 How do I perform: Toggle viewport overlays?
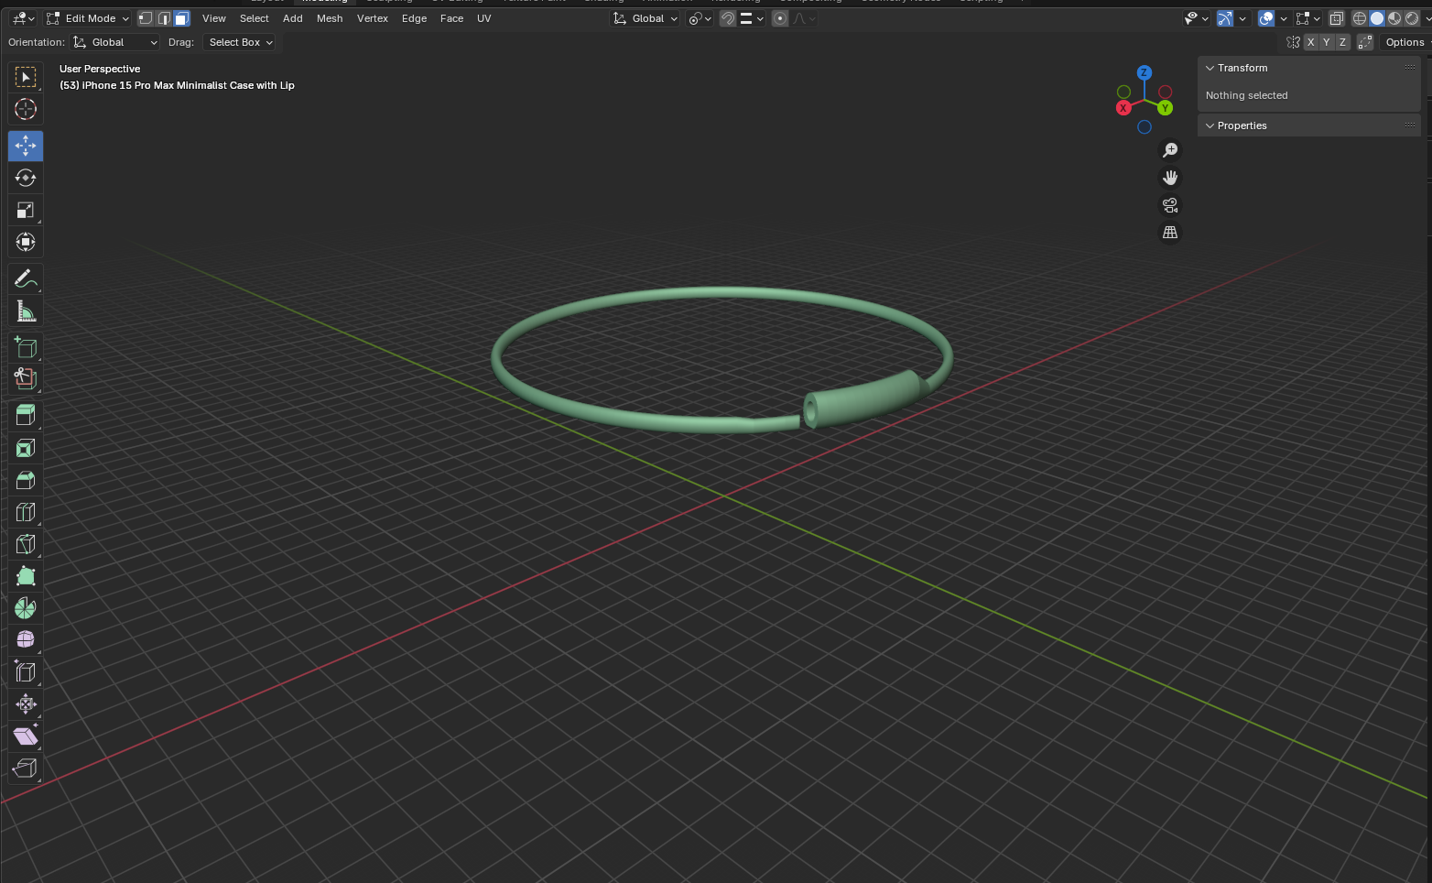click(1266, 18)
